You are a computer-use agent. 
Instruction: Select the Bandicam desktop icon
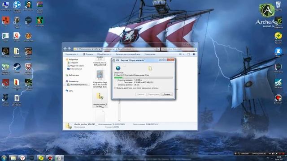(278, 99)
